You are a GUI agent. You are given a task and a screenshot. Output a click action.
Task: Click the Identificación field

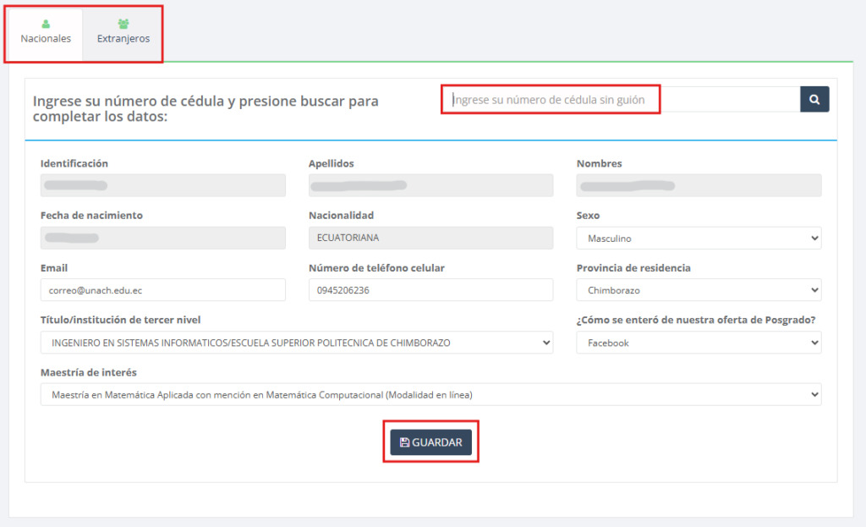pyautogui.click(x=162, y=185)
